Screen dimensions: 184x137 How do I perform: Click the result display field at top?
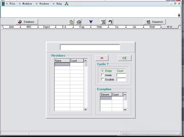[90, 47]
